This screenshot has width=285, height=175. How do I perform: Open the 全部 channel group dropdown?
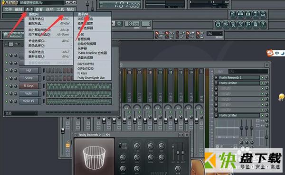pos(21,113)
